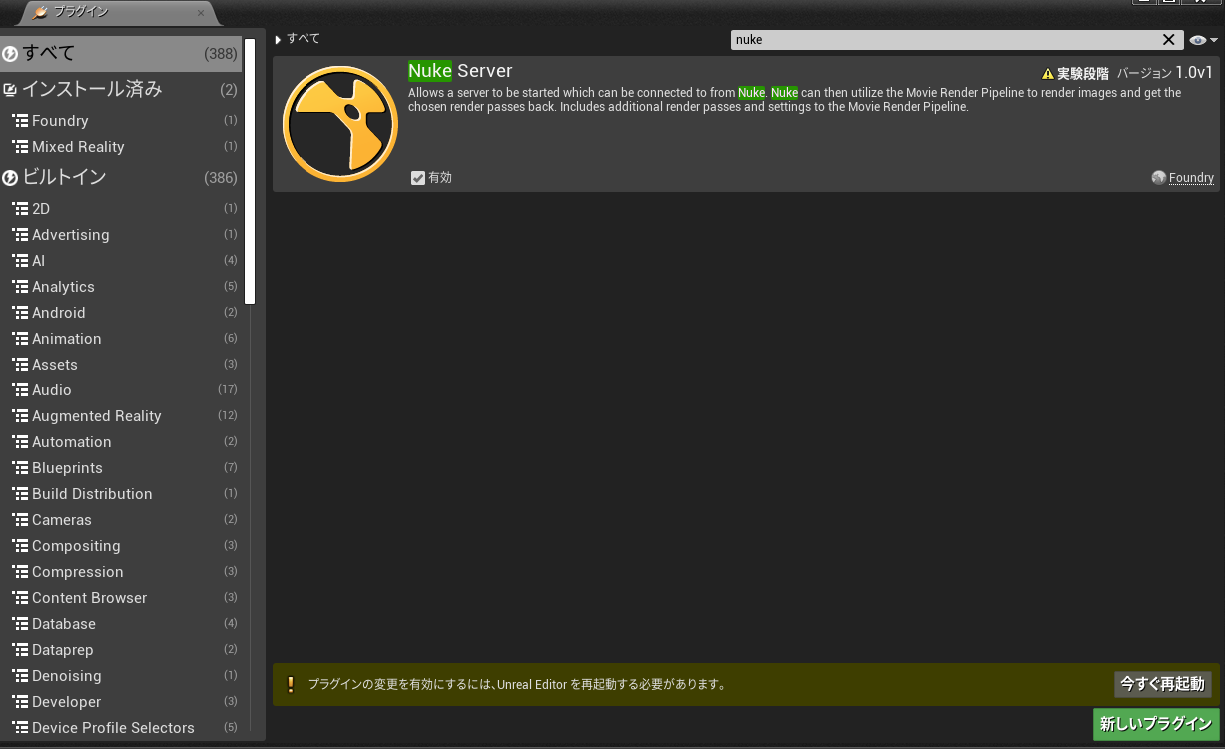Click the category list scrollbar
This screenshot has height=749, width=1225.
click(250, 171)
